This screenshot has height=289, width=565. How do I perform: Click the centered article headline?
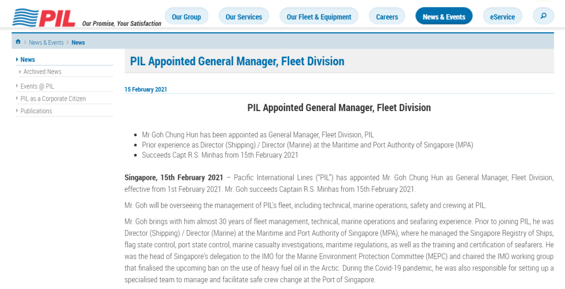click(339, 107)
